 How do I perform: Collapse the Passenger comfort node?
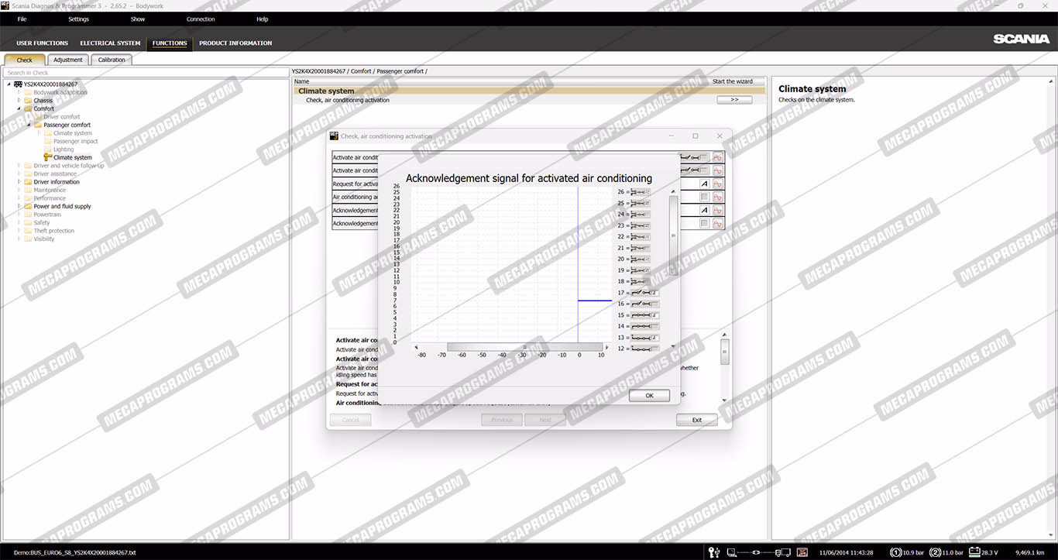tap(29, 125)
